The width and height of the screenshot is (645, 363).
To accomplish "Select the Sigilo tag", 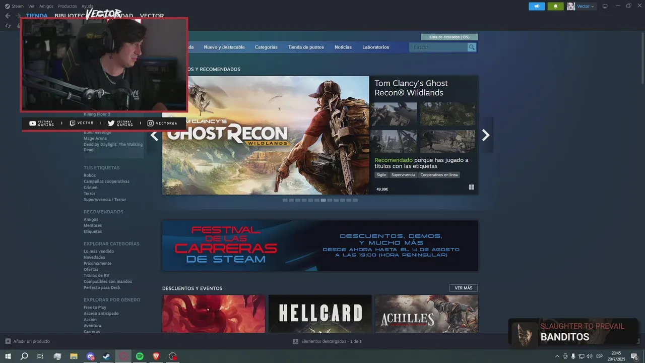I will click(x=381, y=175).
